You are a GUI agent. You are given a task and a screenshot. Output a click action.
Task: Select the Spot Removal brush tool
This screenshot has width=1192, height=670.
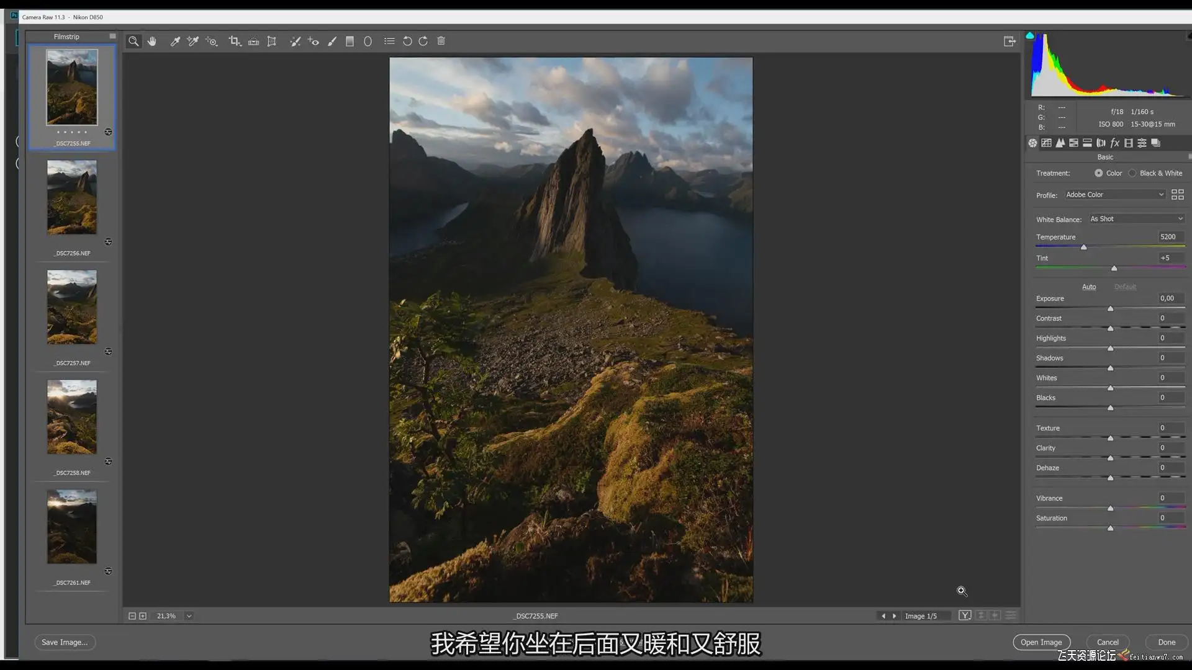click(x=295, y=41)
